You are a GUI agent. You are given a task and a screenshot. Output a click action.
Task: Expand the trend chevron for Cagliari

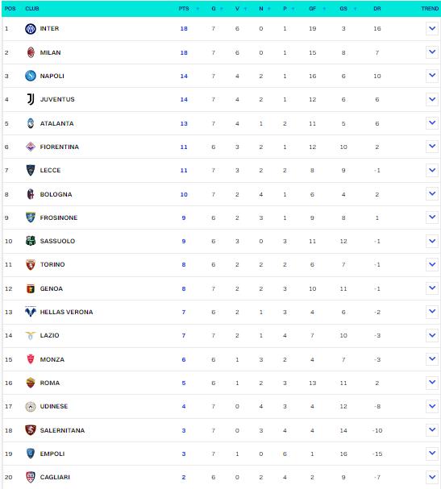(x=432, y=477)
